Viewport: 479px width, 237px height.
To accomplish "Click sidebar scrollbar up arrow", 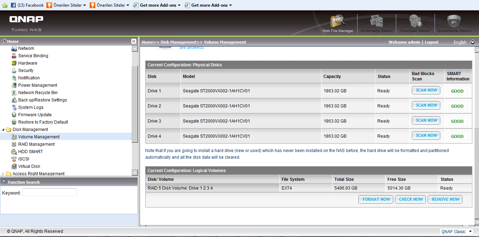I will (x=135, y=48).
